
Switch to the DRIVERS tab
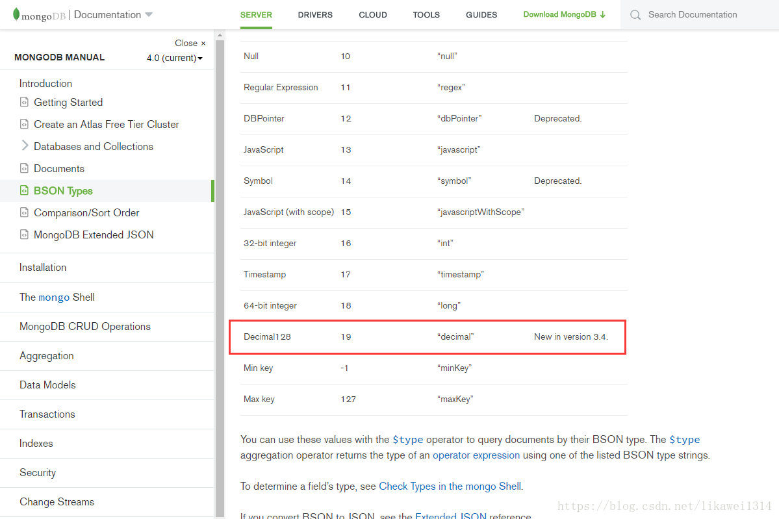315,15
